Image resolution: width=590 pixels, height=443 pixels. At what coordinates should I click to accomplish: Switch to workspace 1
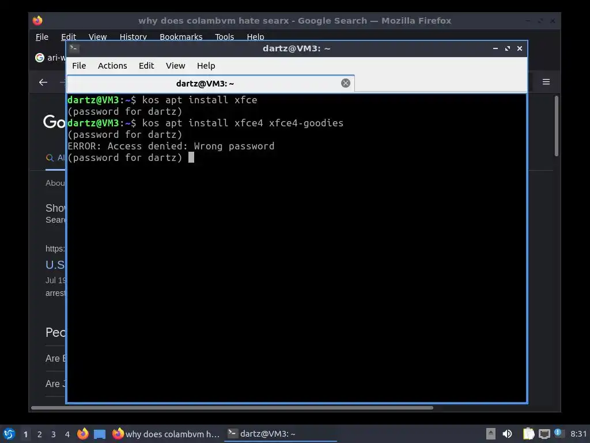[25, 434]
